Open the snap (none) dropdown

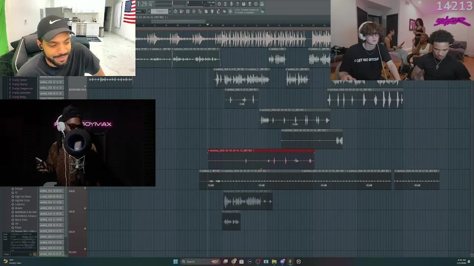click(x=140, y=11)
